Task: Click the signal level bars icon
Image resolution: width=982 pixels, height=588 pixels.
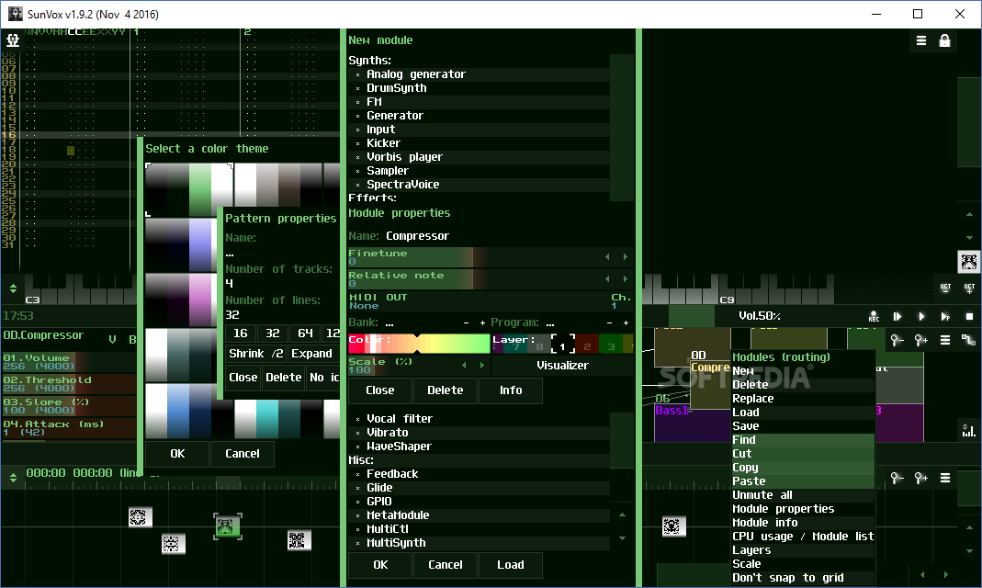Action: pyautogui.click(x=968, y=430)
